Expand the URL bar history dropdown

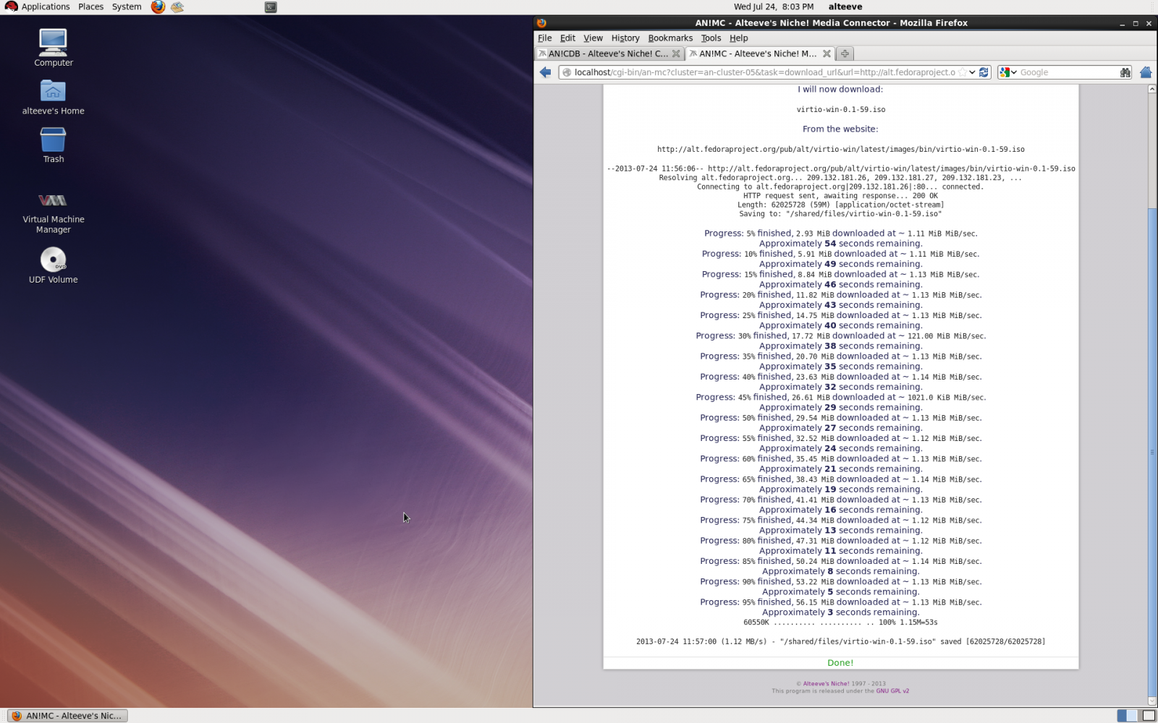pyautogui.click(x=972, y=72)
